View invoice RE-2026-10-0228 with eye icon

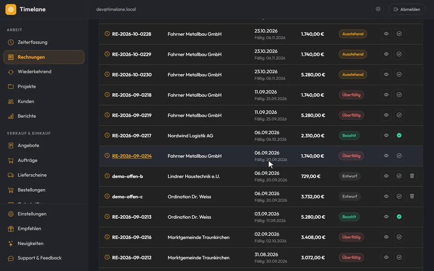(386, 34)
